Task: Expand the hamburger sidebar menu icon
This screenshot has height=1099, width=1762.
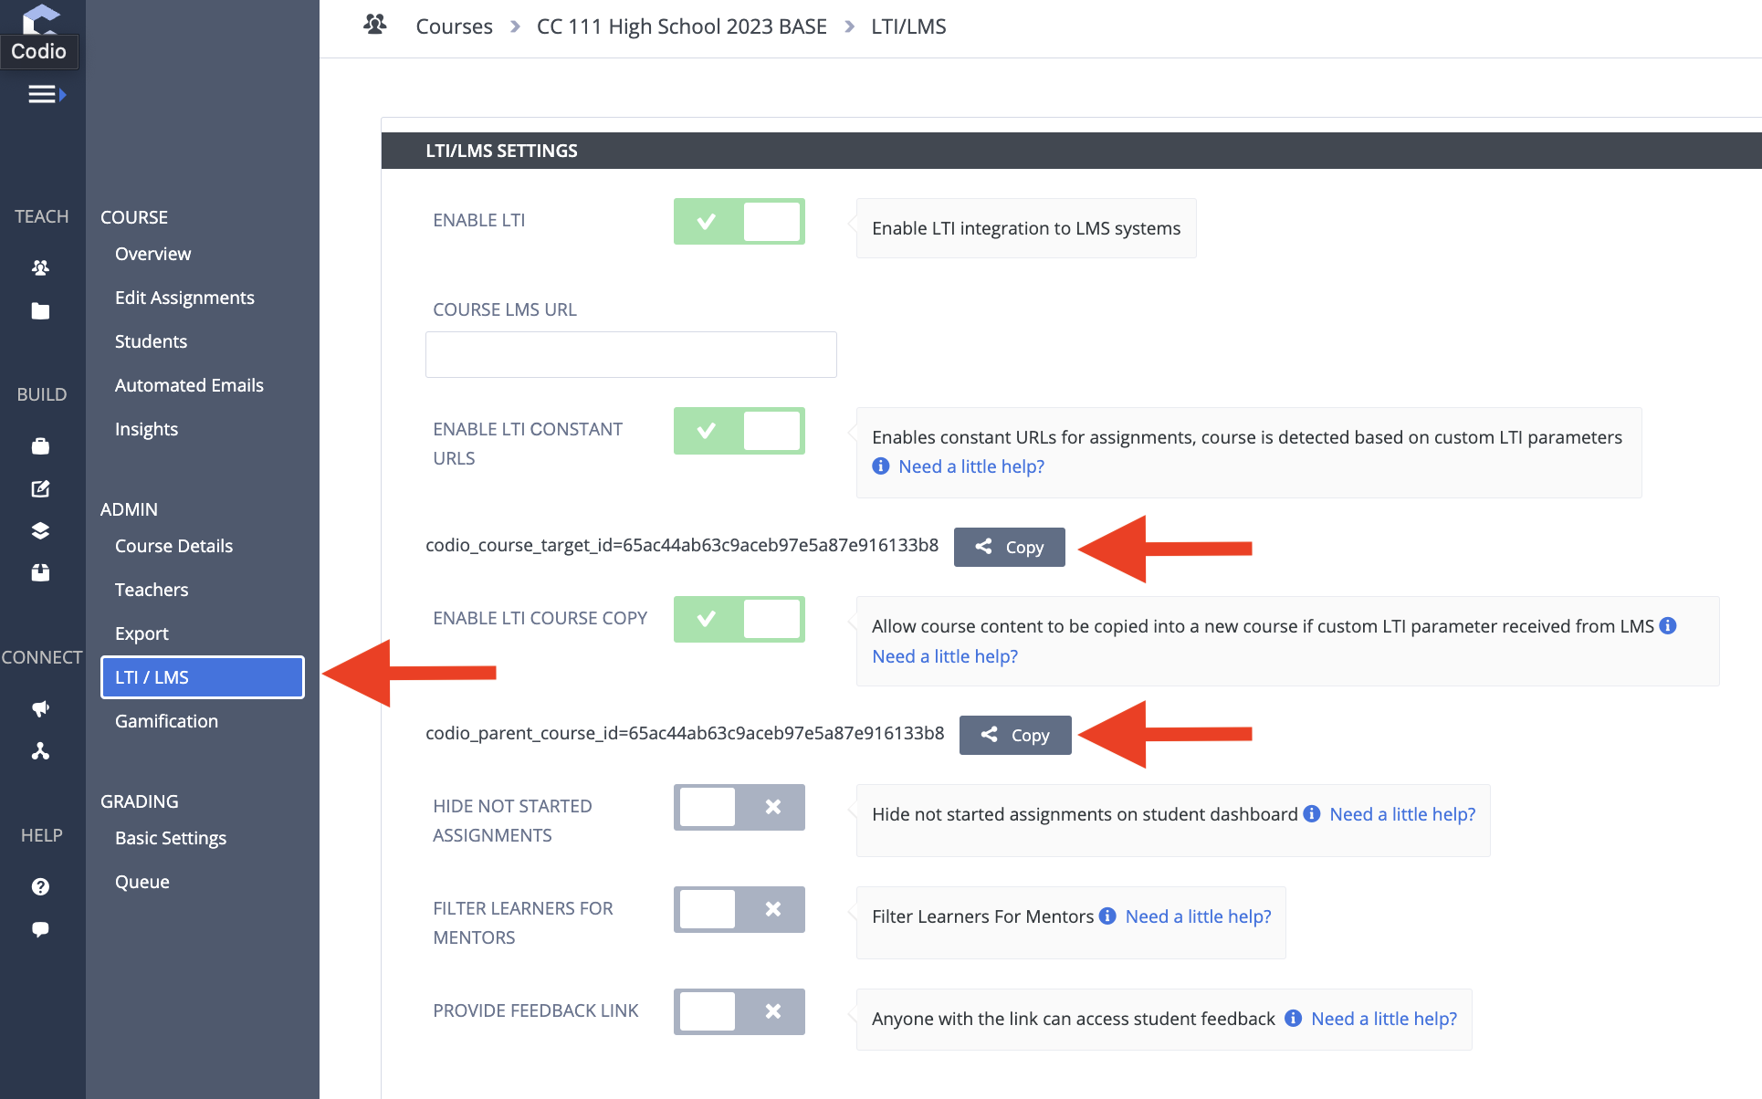Action: coord(47,94)
